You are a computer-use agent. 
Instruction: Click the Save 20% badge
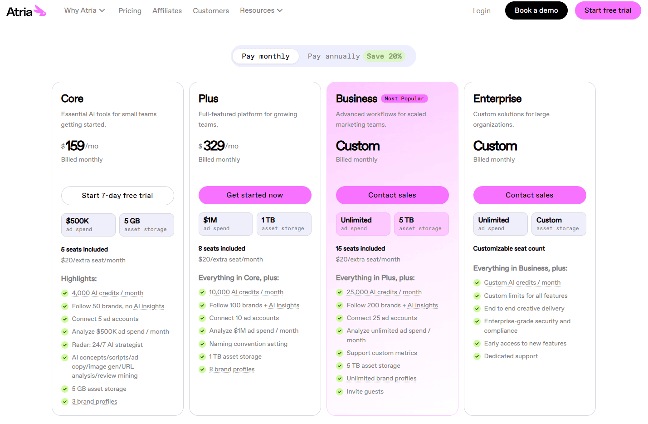point(384,56)
